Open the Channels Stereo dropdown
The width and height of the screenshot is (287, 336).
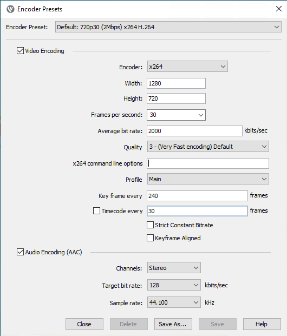[x=174, y=268]
